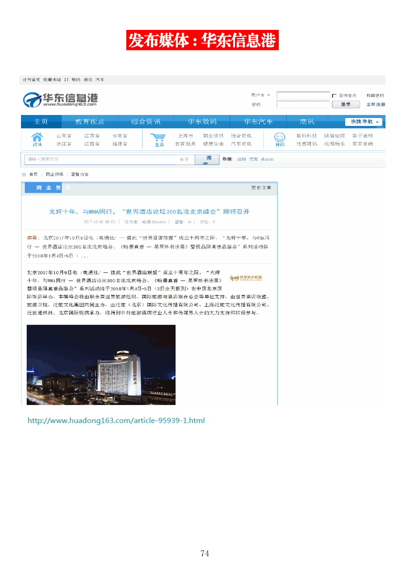Screen dimensions: 405x573
Task: Click the 世界酒店联盟 logo in the article
Action: tap(246, 278)
